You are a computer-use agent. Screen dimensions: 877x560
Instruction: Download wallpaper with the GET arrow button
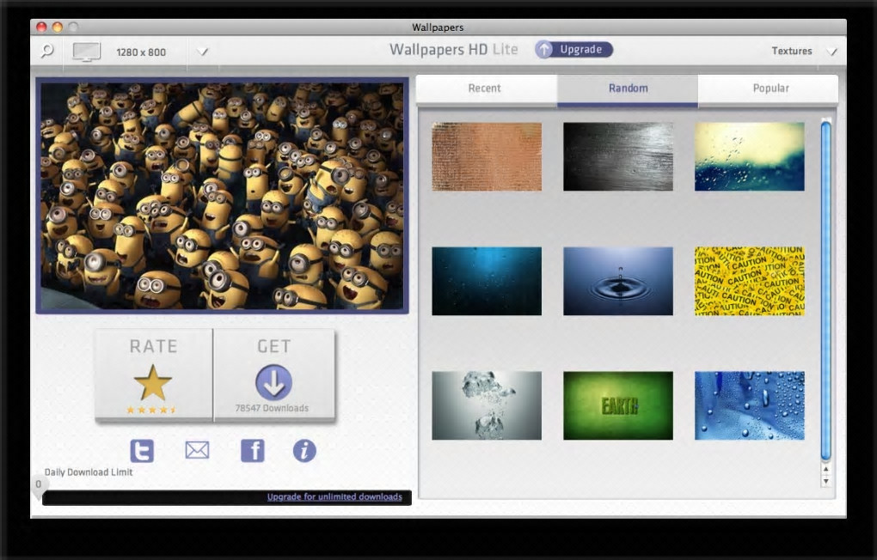point(273,375)
